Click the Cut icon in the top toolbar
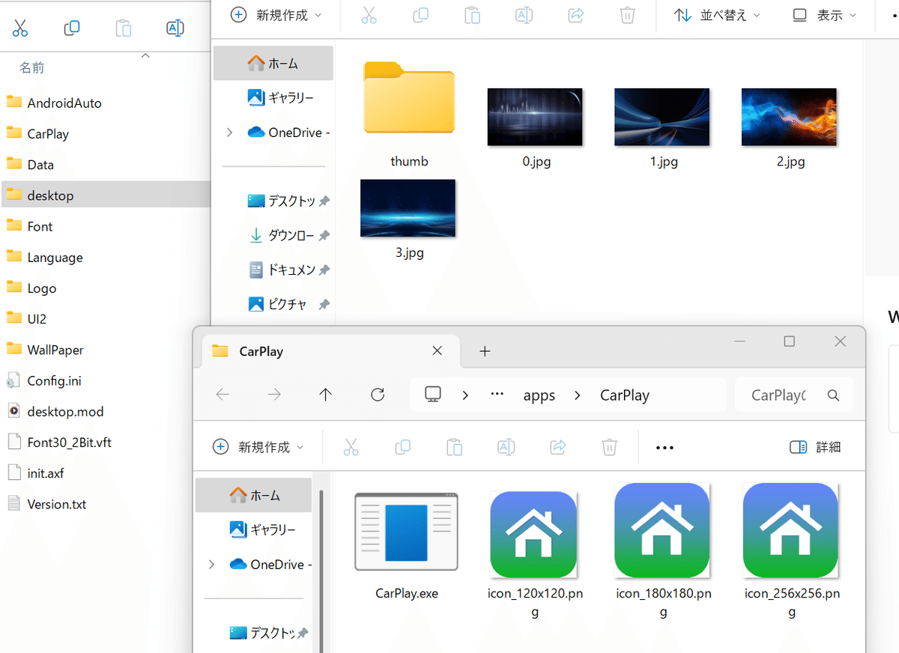 [x=369, y=15]
